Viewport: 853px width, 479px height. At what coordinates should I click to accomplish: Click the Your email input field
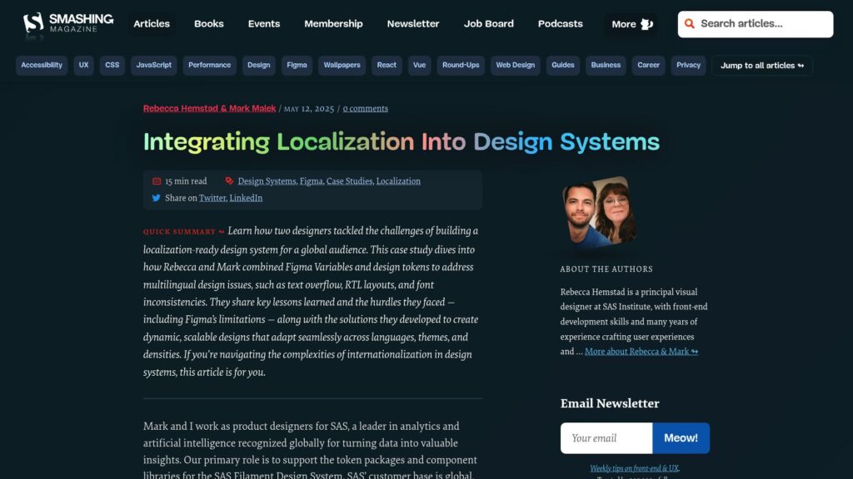click(x=606, y=438)
